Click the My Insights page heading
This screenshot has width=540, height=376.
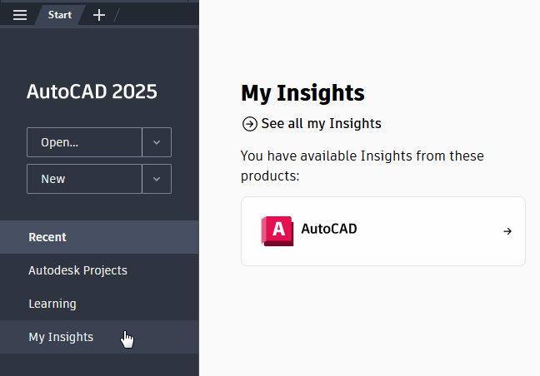pos(302,92)
